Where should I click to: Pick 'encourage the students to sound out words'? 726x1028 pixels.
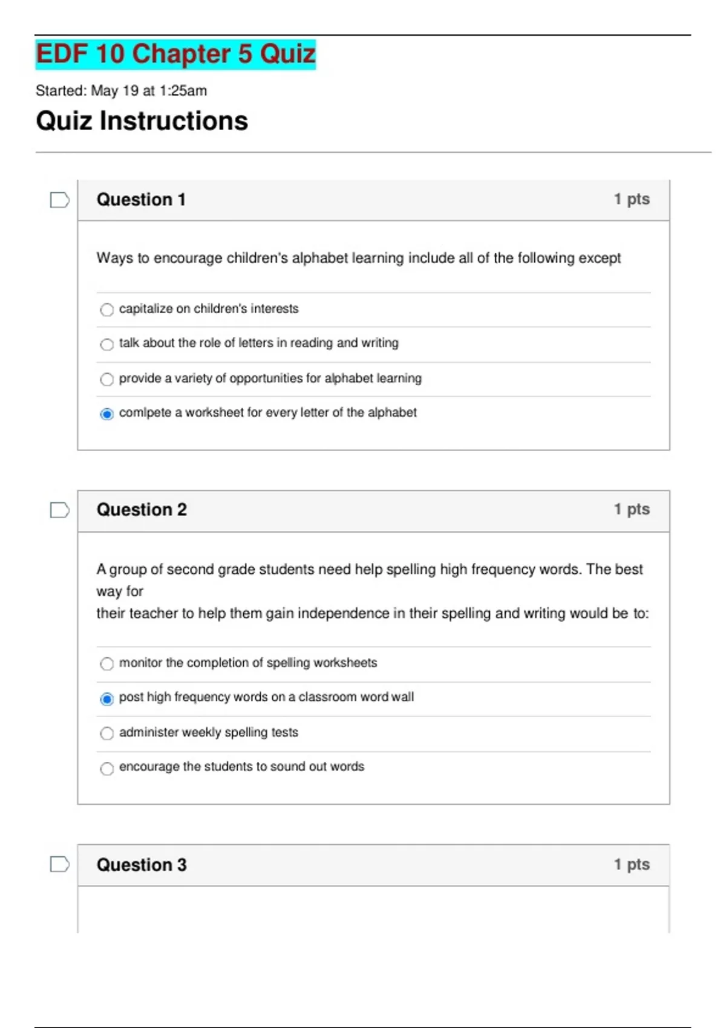tap(107, 768)
